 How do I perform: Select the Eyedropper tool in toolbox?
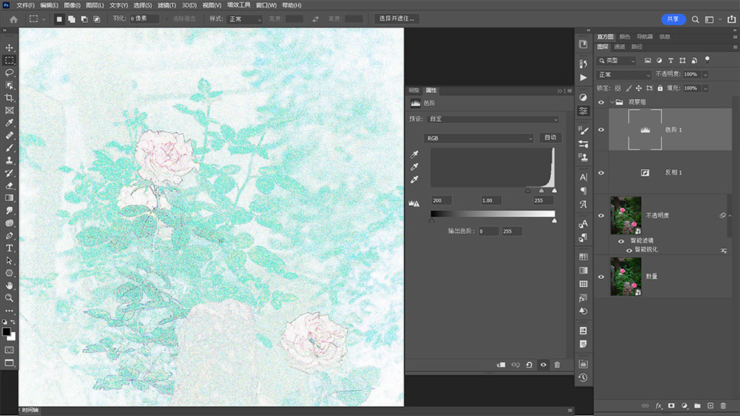9,123
